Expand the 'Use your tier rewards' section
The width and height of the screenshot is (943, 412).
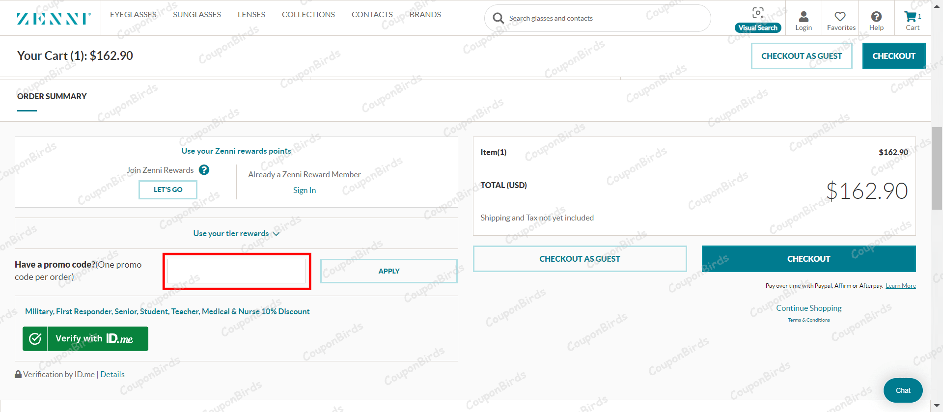pos(236,233)
